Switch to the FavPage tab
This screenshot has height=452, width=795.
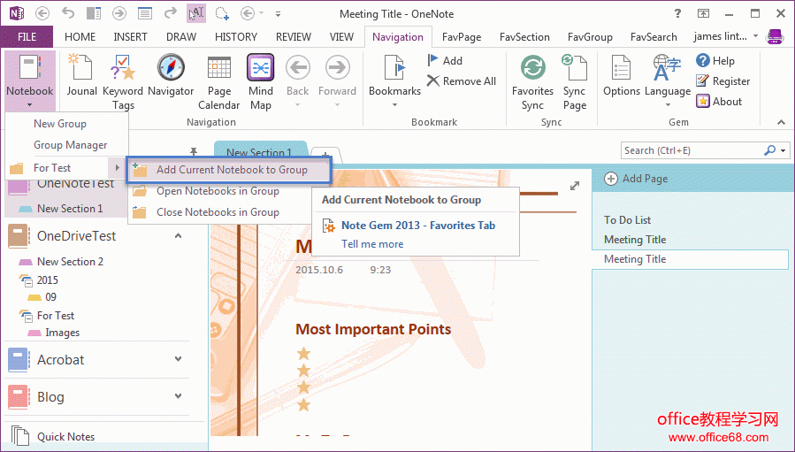tap(462, 37)
